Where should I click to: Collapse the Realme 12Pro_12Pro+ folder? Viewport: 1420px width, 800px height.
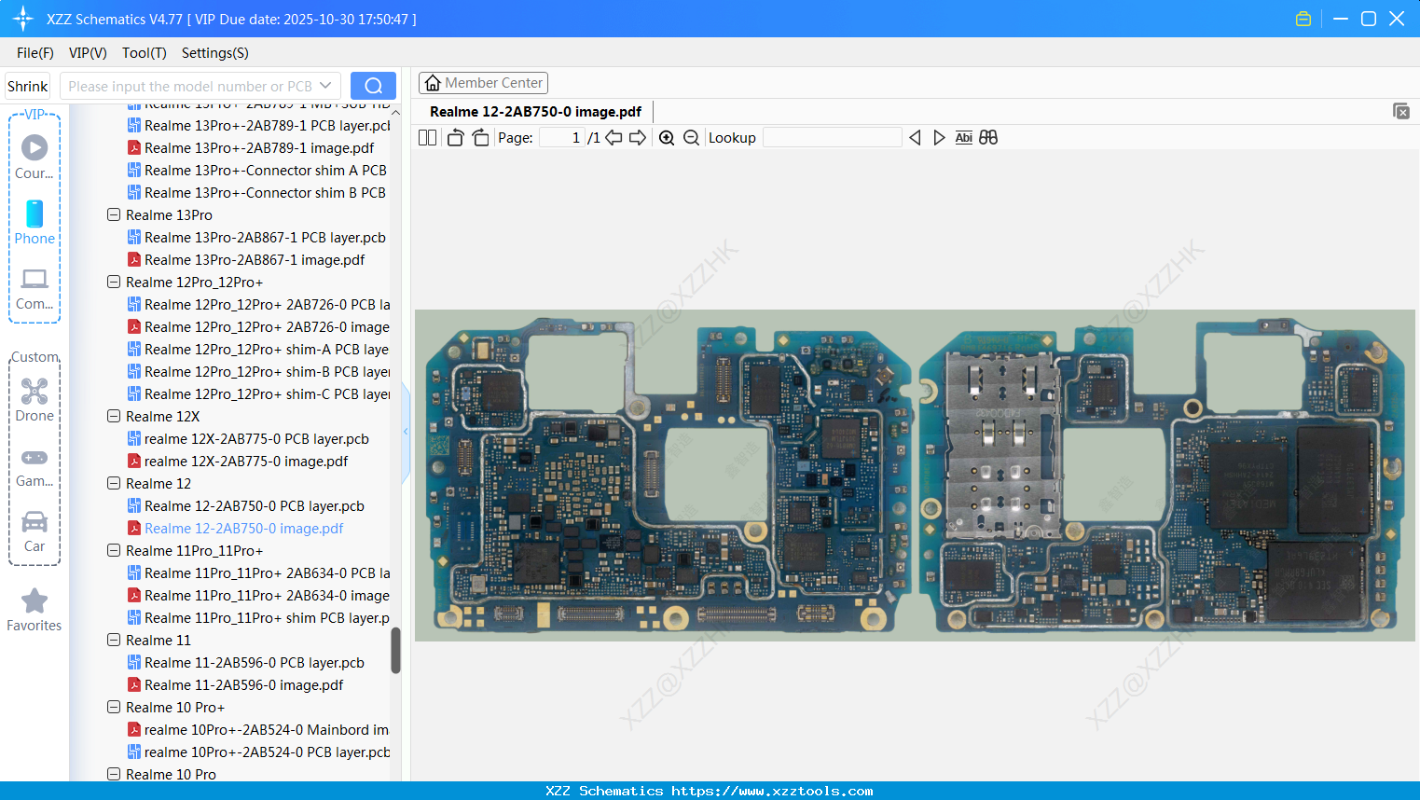tap(114, 283)
